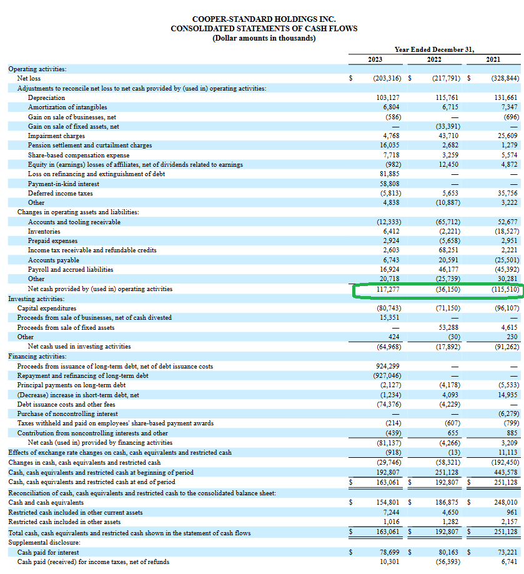Viewport: 524px width, 574px height.
Task: Click "Restricted cash included in other current assets"
Action: 76,513
